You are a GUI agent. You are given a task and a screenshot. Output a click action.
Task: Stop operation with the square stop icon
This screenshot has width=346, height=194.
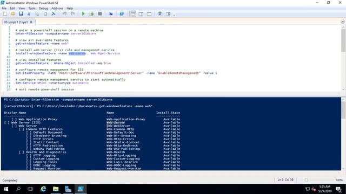[x=99, y=13]
